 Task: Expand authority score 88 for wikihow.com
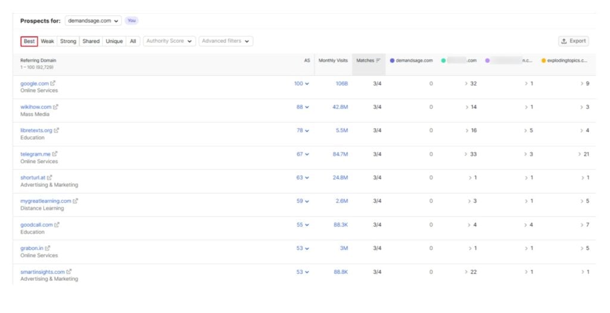(303, 107)
